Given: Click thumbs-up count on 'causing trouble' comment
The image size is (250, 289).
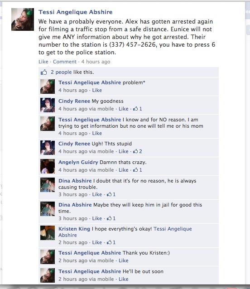Looking at the screenshot, I should point(111,194).
